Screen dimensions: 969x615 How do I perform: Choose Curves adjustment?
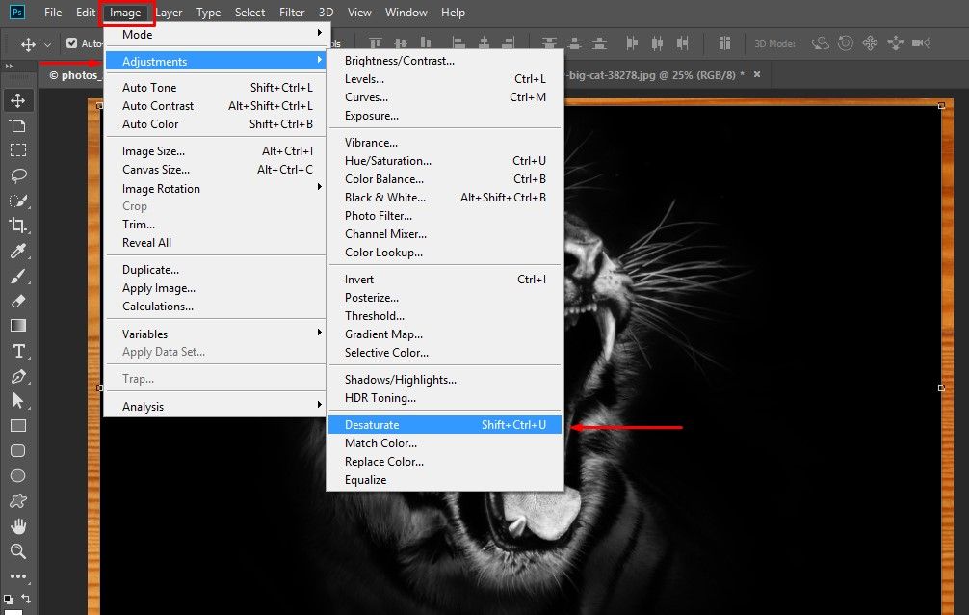[x=445, y=96]
